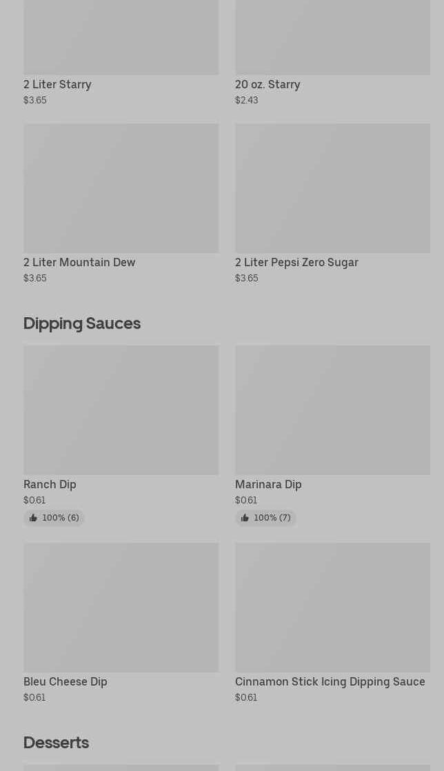The height and width of the screenshot is (771, 444).
Task: Open the 2 Liter Starry item image
Action: pyautogui.click(x=121, y=37)
